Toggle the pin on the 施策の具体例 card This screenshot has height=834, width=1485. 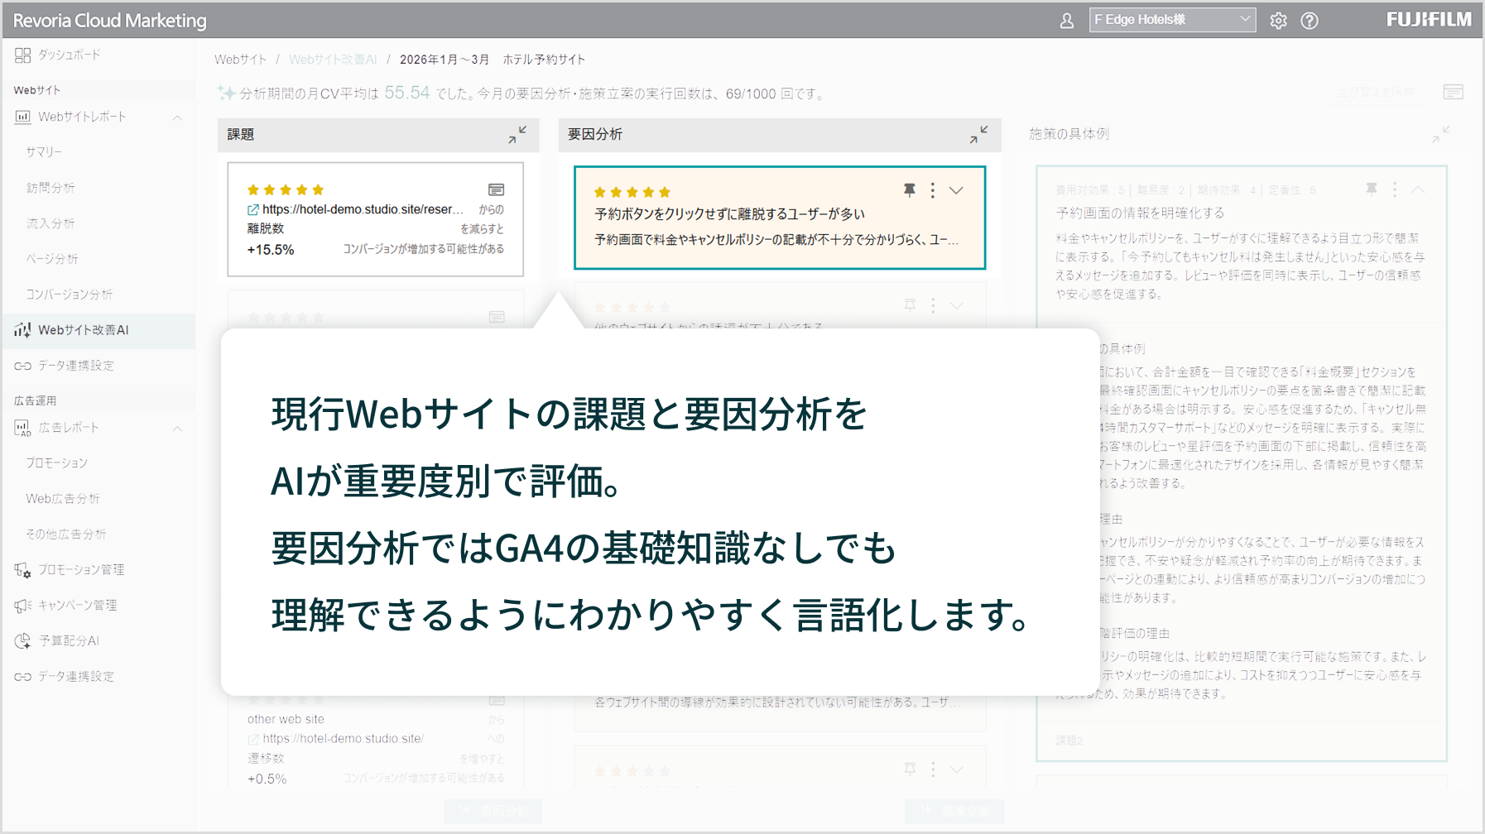(1371, 189)
